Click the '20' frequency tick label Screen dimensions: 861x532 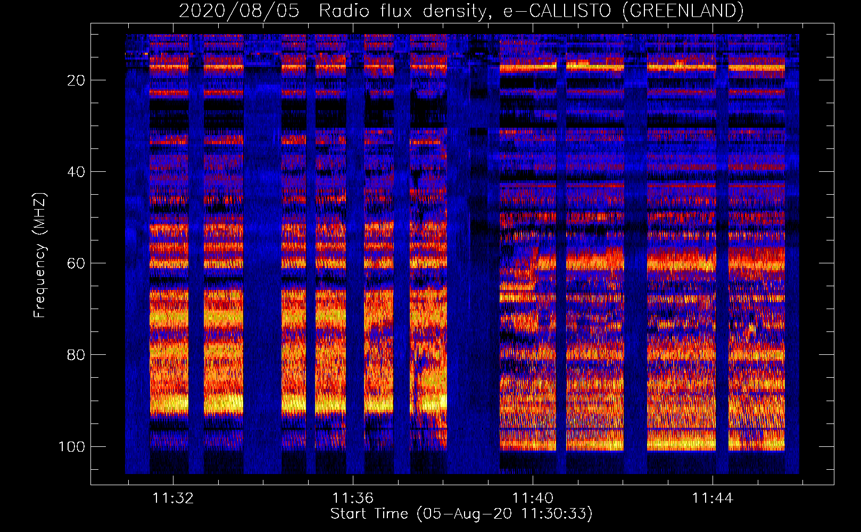(x=76, y=80)
